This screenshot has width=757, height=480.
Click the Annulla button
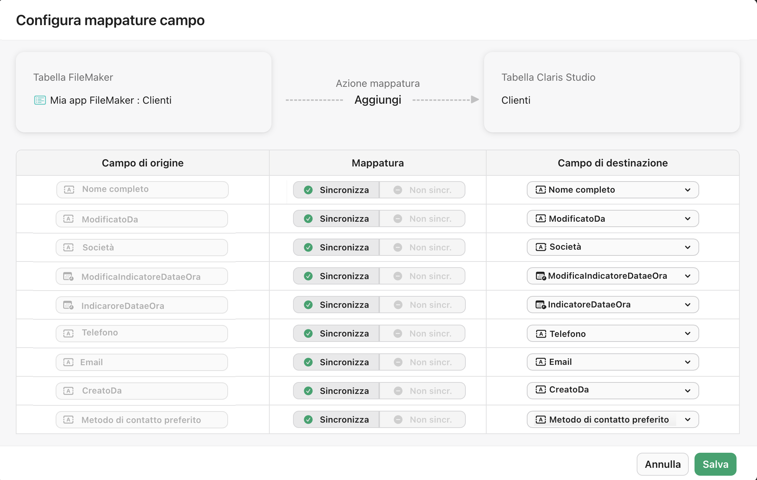coord(663,464)
